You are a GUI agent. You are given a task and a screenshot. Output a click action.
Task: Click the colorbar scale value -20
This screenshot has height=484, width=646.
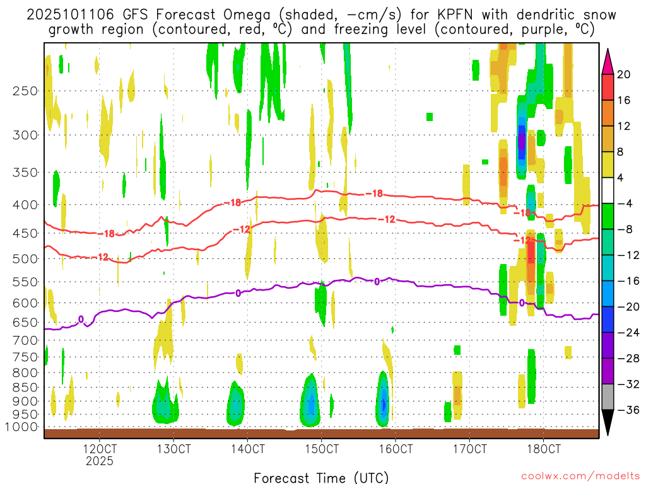click(628, 307)
